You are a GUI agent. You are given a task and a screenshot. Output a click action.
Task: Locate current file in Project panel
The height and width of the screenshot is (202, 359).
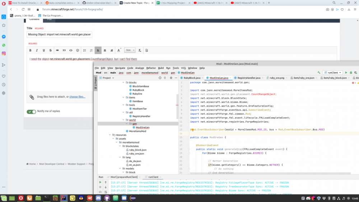(160, 78)
